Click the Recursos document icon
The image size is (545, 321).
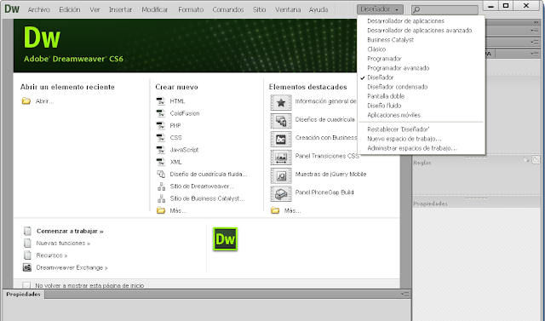[27, 255]
